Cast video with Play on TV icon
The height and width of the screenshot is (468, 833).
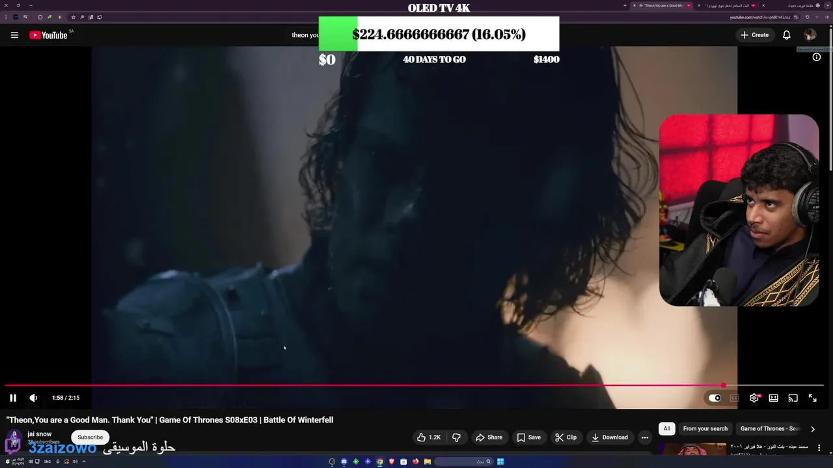(793, 398)
